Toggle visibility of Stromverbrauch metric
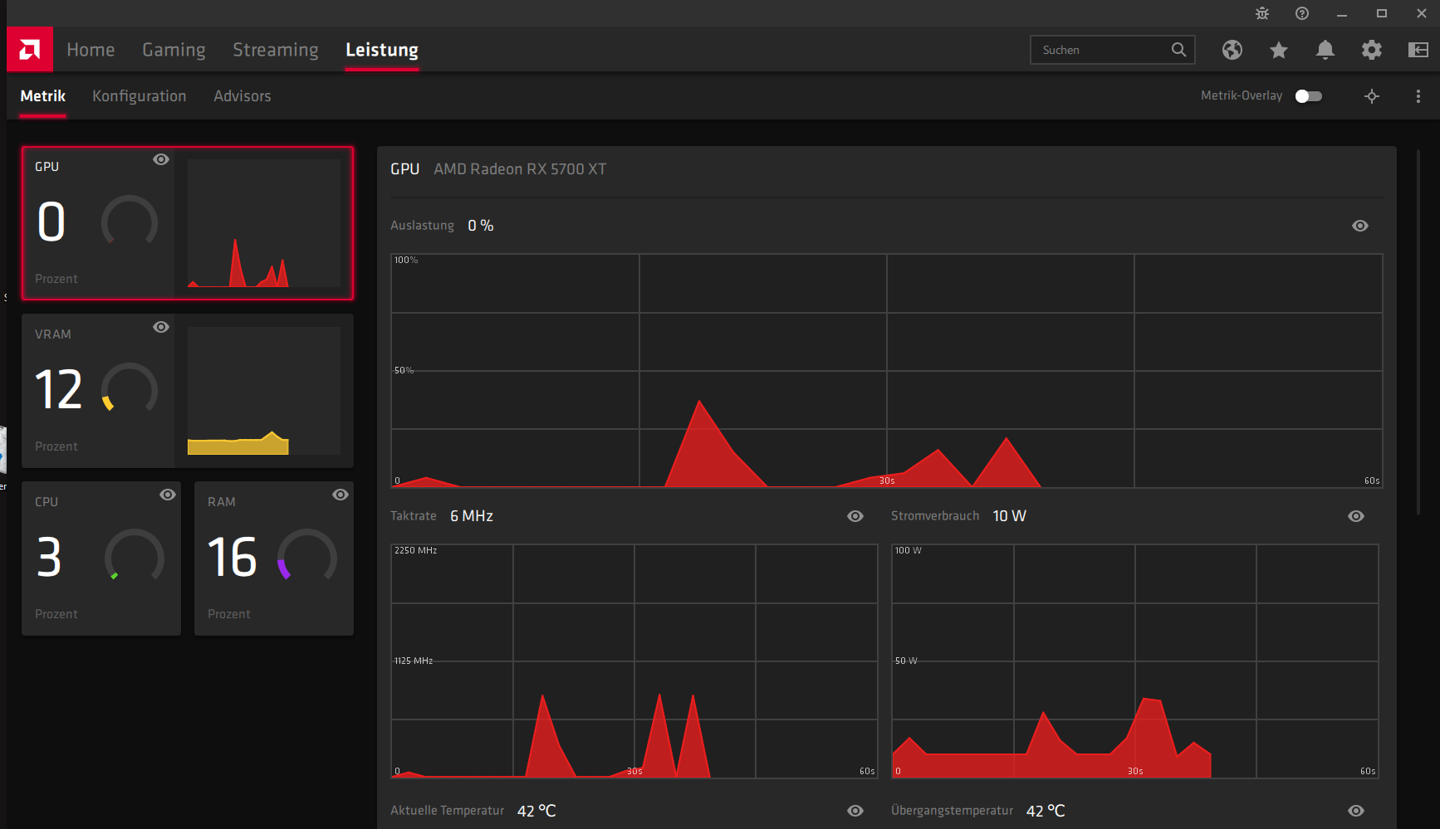Screen dimensions: 1440x829 1356,516
